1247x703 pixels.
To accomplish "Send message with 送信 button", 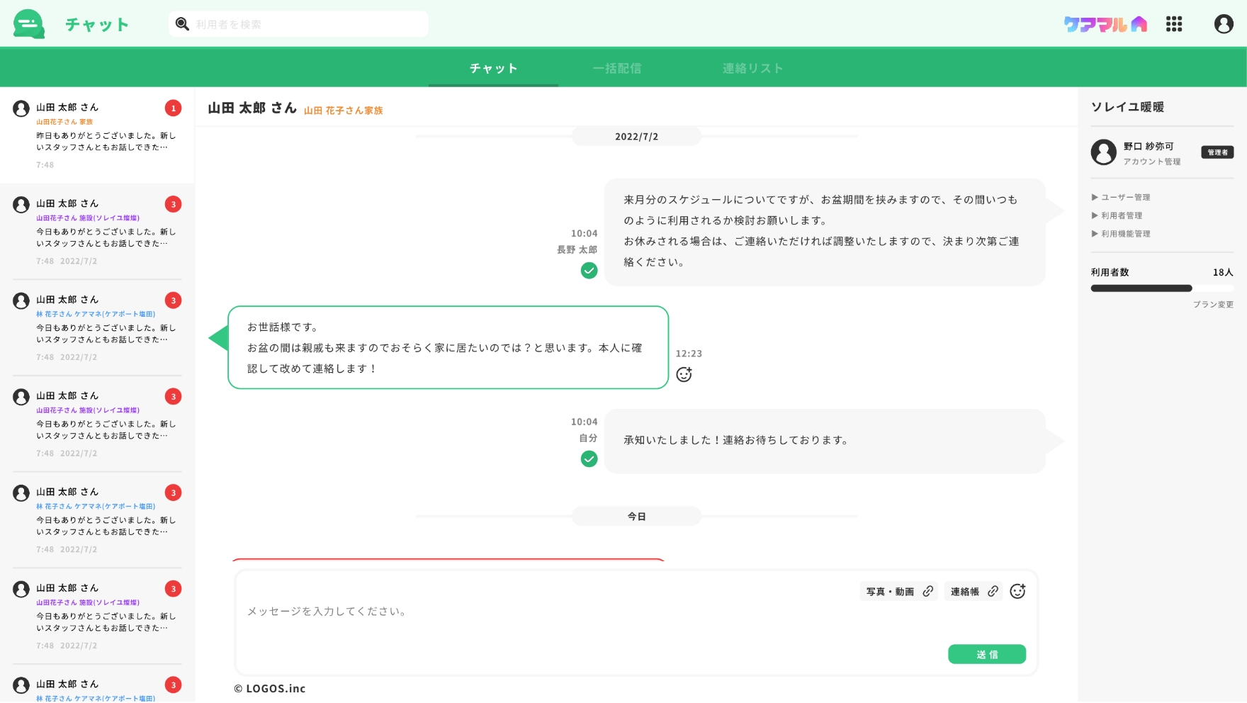I will coord(987,654).
